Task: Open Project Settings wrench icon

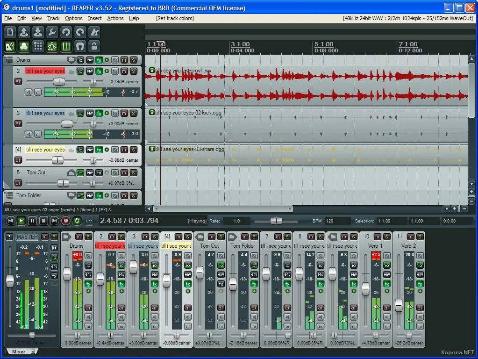Action: (52, 32)
